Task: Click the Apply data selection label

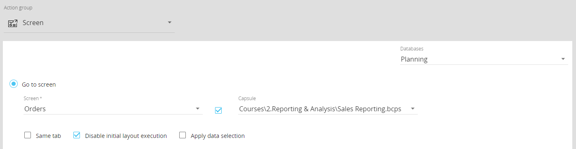Action: tap(218, 135)
